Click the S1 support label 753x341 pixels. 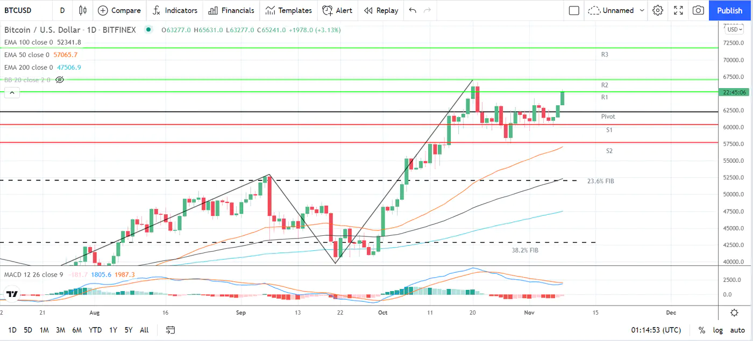(609, 130)
